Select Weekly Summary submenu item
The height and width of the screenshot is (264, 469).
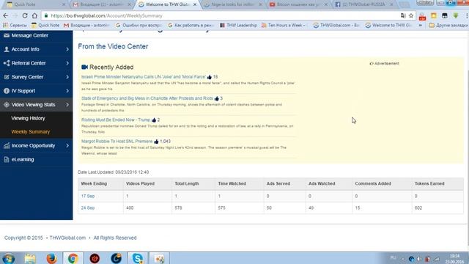pos(31,132)
